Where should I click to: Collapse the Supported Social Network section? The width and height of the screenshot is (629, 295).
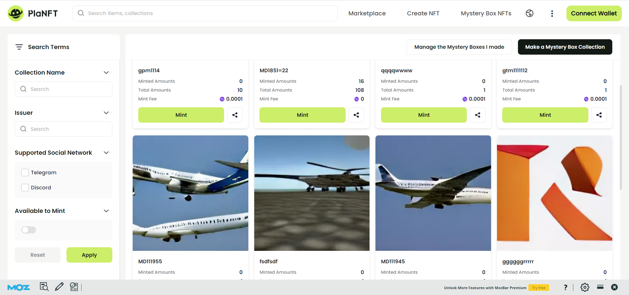[x=106, y=153]
